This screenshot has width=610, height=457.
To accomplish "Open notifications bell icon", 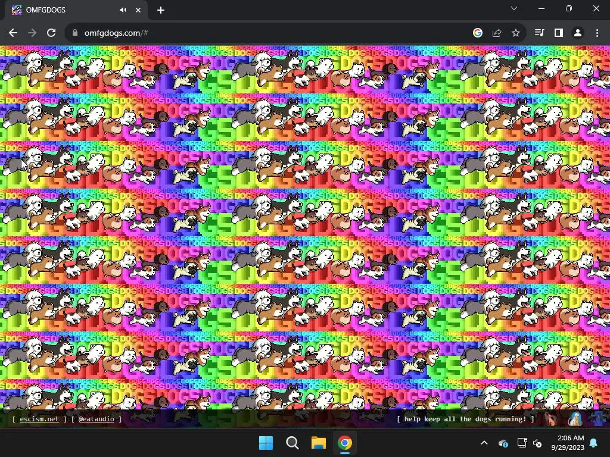I will tap(594, 443).
